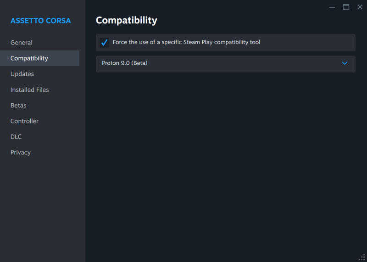This screenshot has width=367, height=262.
Task: Maximize the properties window
Action: point(346,7)
